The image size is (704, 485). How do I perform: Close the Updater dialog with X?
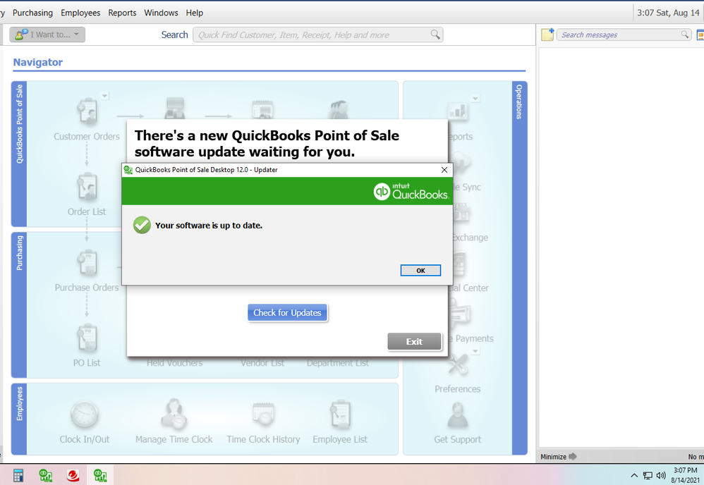point(444,170)
